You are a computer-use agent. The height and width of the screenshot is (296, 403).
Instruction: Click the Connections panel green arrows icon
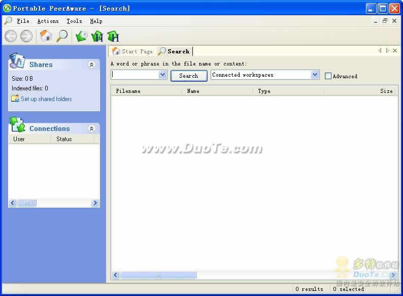17,124
